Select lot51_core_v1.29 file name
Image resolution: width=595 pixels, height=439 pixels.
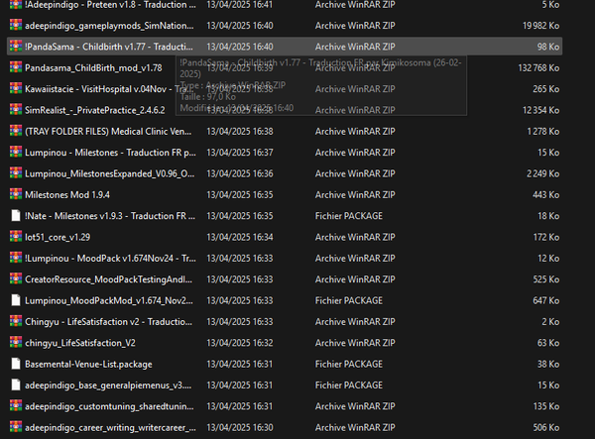click(58, 237)
